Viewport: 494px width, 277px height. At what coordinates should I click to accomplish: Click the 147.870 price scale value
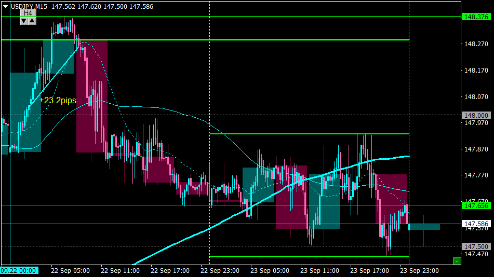[x=476, y=149]
